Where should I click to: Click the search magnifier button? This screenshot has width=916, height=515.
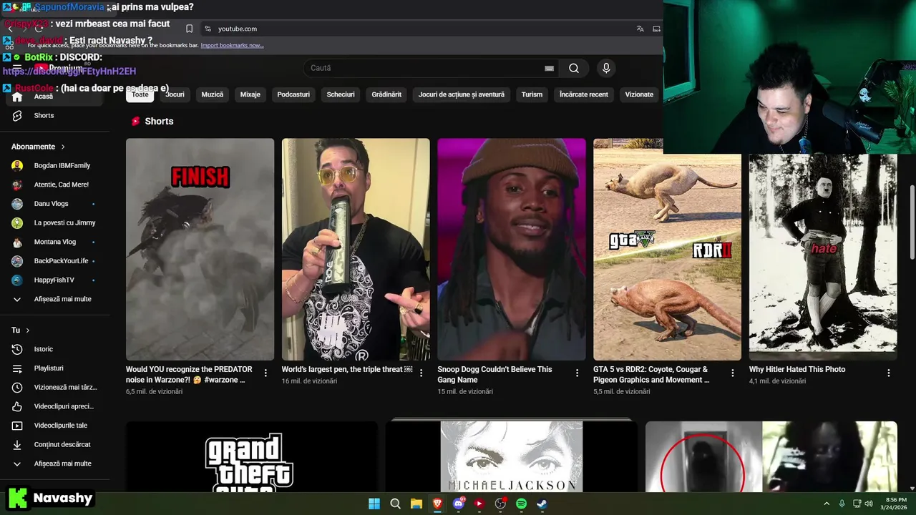574,68
